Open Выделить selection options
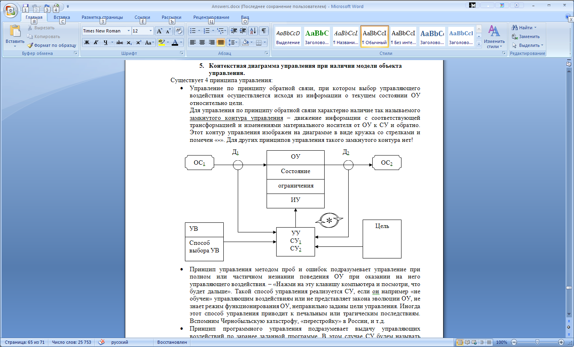This screenshot has width=574, height=347. coord(528,45)
